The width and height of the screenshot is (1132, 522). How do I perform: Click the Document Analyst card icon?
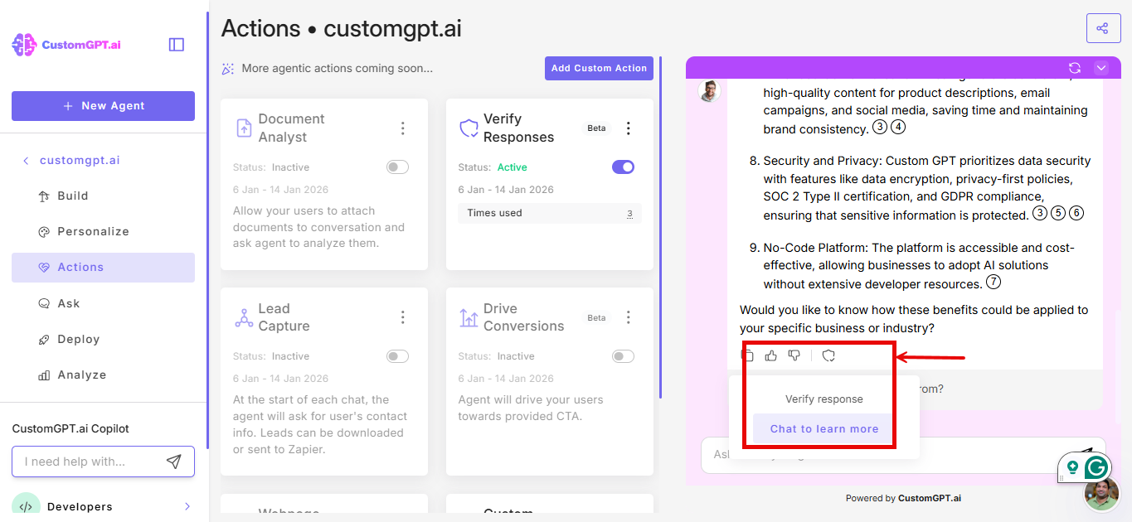point(244,128)
